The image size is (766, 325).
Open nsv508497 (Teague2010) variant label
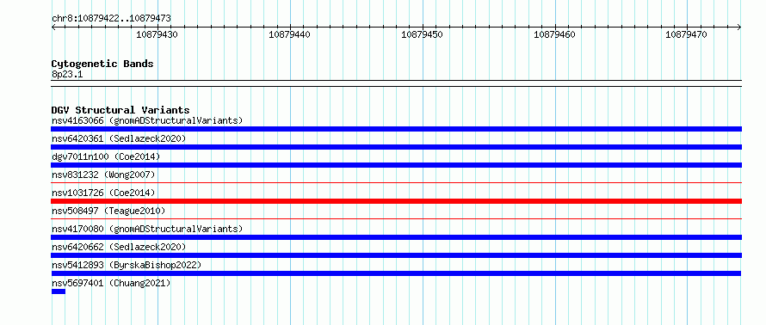108,211
